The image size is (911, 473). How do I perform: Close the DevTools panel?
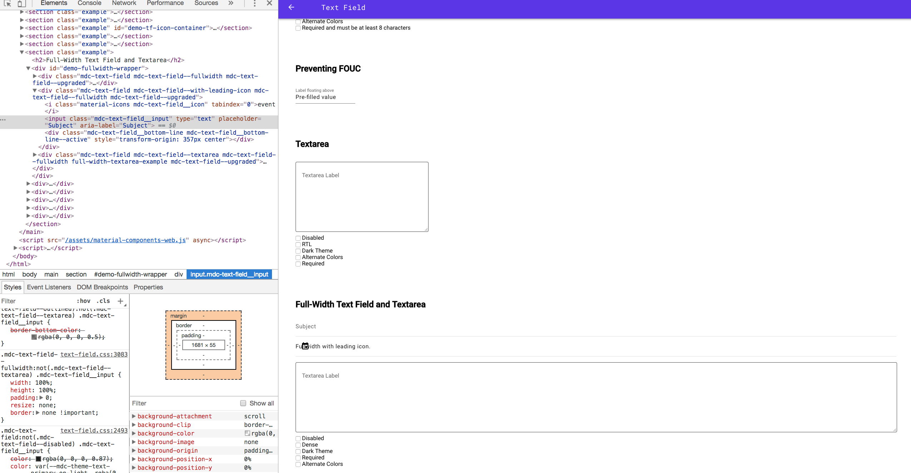coord(269,3)
